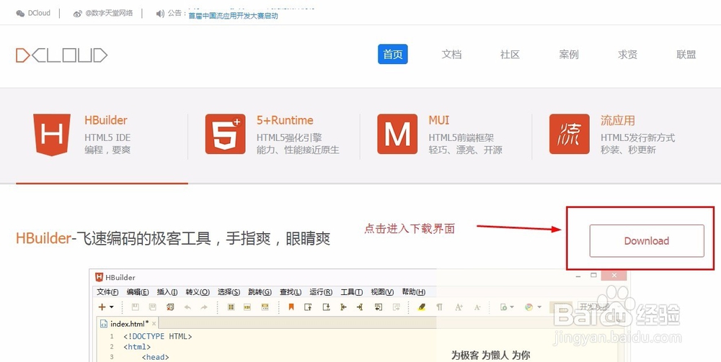The height and width of the screenshot is (362, 721).
Task: Open the 选择(S) menu
Action: tap(229, 291)
